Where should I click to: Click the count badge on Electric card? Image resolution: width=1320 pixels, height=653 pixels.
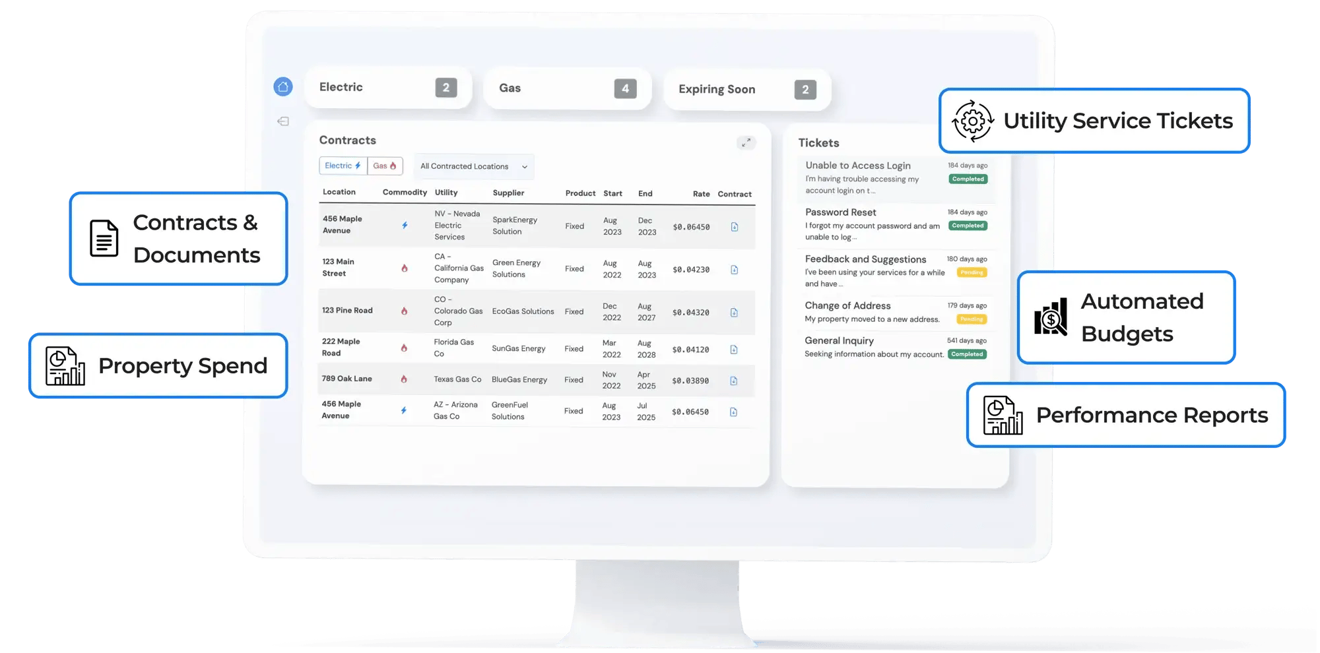446,87
